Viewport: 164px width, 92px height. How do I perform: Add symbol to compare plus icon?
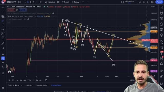(19, 2)
